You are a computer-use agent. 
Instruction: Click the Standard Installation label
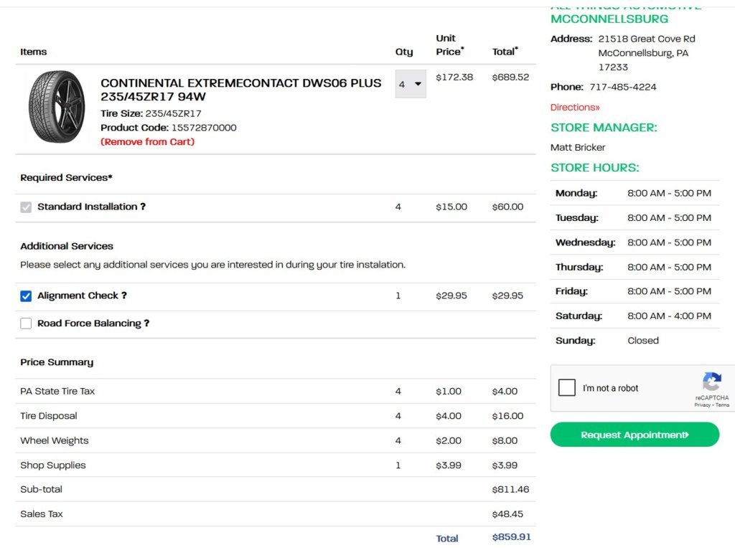(x=87, y=207)
